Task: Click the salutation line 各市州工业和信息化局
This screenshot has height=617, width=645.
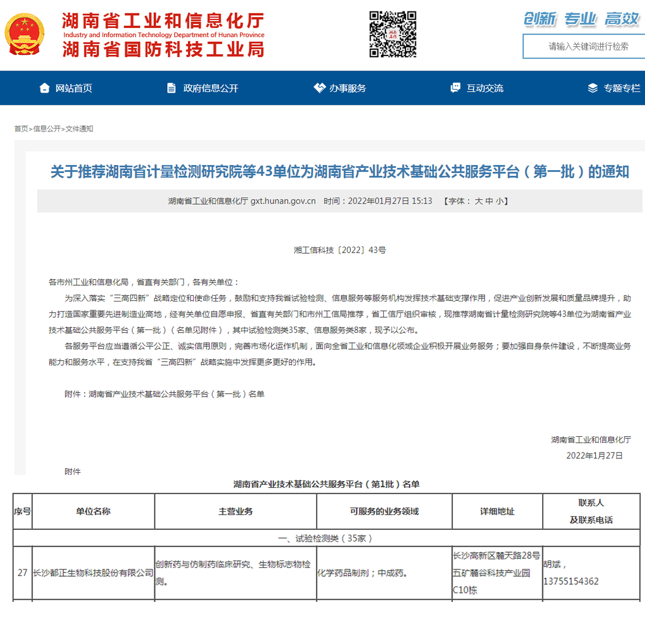Action: tap(144, 282)
